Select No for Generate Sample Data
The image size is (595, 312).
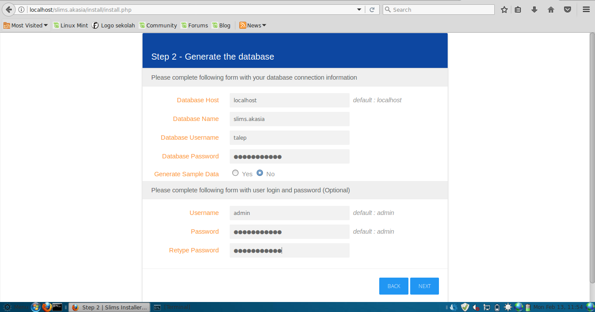click(260, 173)
